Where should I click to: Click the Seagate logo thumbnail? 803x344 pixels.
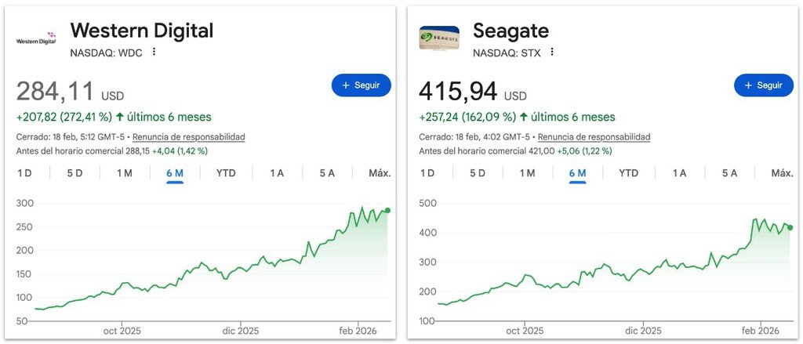tap(439, 38)
